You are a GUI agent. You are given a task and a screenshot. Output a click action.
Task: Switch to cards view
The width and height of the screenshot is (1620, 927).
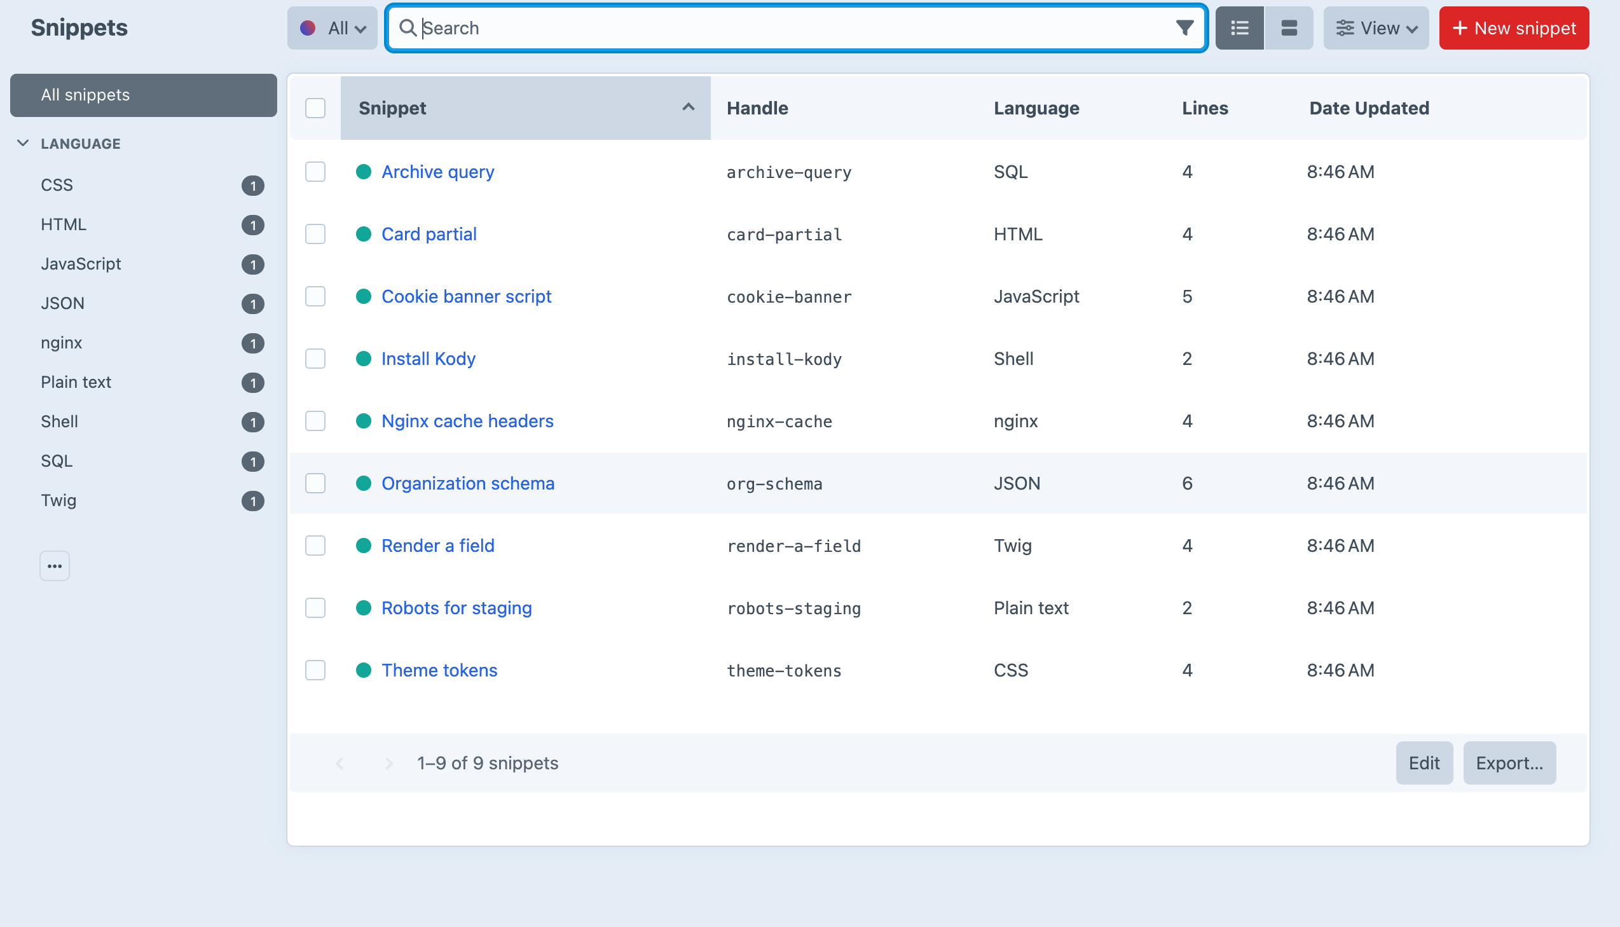(1289, 28)
